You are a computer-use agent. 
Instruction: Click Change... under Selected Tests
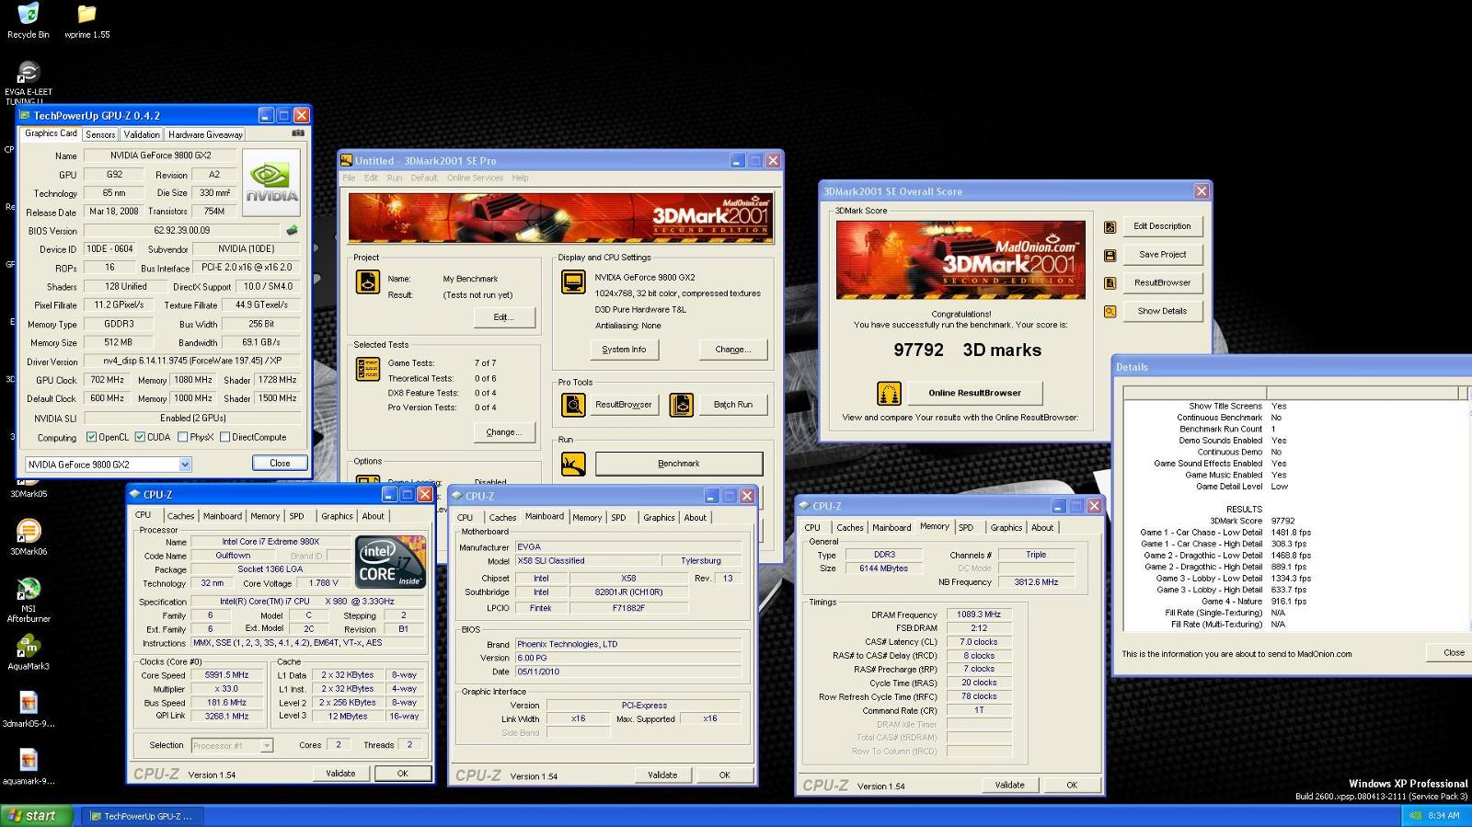[x=503, y=432]
